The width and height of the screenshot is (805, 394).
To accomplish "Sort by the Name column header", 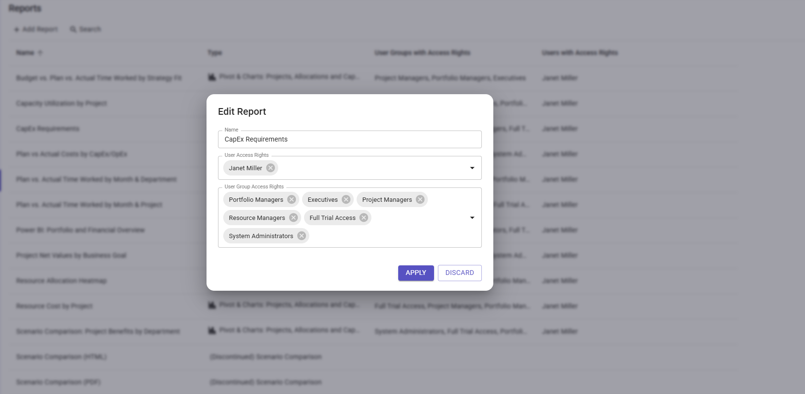I will coord(25,53).
